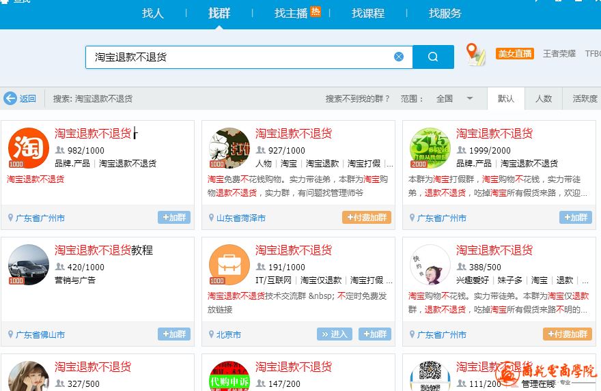Click into the group search input field

(x=239, y=57)
